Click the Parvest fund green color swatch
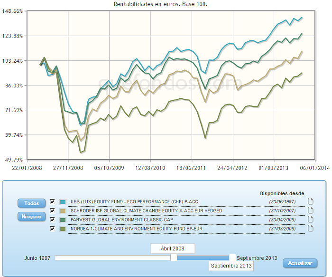The image size is (332, 277). click(x=63, y=220)
